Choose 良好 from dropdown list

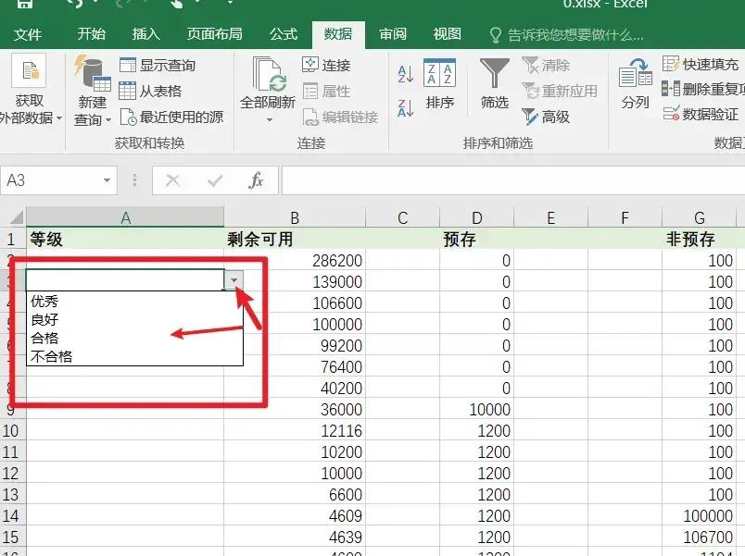(134, 319)
